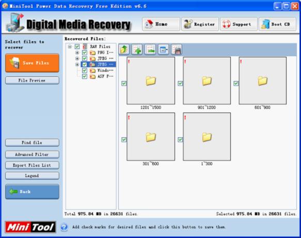Select the Windo... folder row
This screenshot has width=301, height=238.
coord(105,70)
